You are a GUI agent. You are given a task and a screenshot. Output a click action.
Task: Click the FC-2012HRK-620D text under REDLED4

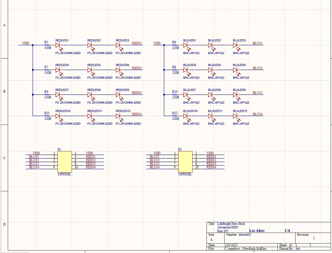(68, 78)
